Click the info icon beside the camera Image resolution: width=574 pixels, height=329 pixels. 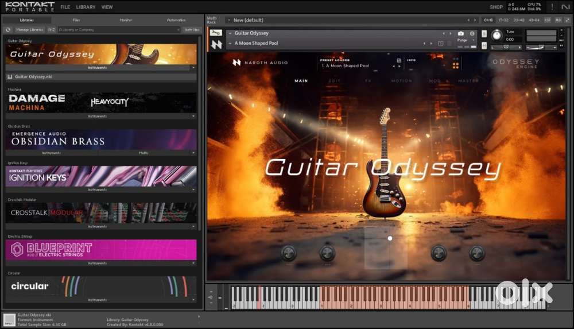(x=472, y=34)
